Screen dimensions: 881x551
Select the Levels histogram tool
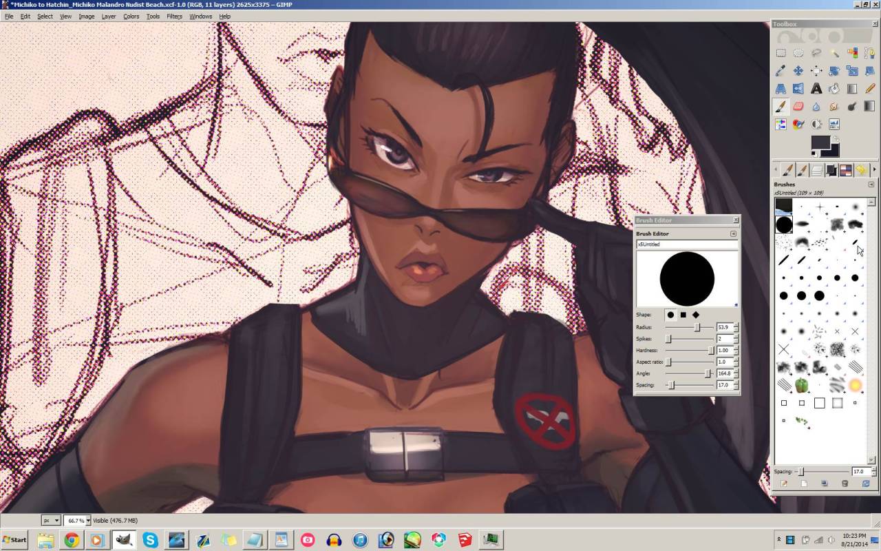click(x=834, y=124)
